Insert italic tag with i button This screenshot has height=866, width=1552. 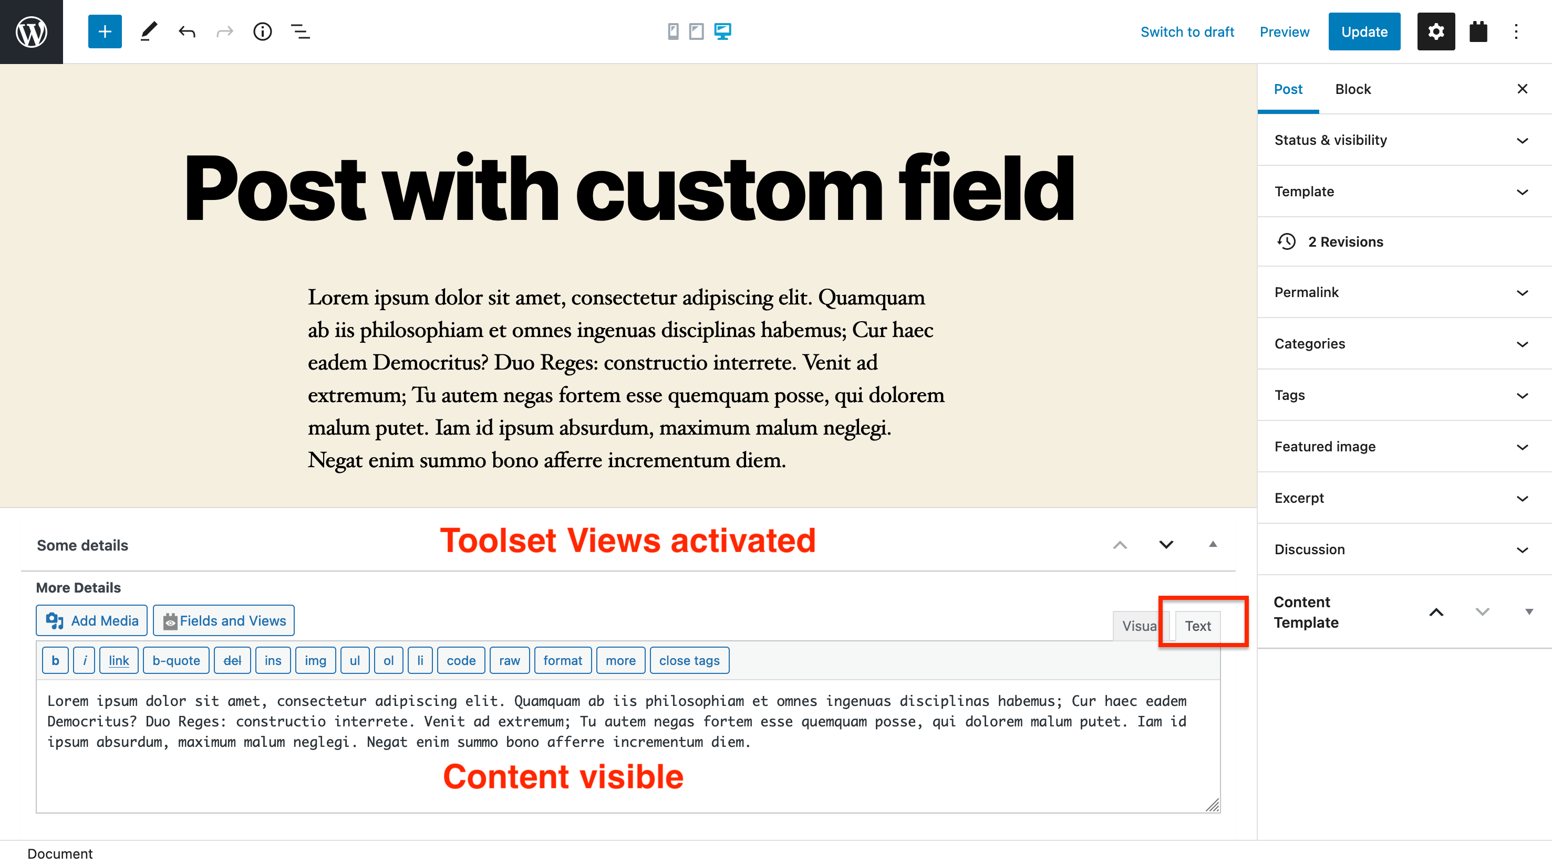click(85, 660)
